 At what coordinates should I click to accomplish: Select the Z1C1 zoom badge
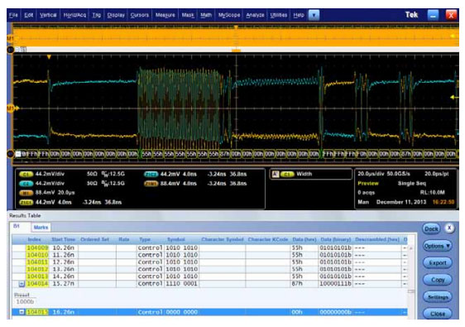(x=26, y=202)
